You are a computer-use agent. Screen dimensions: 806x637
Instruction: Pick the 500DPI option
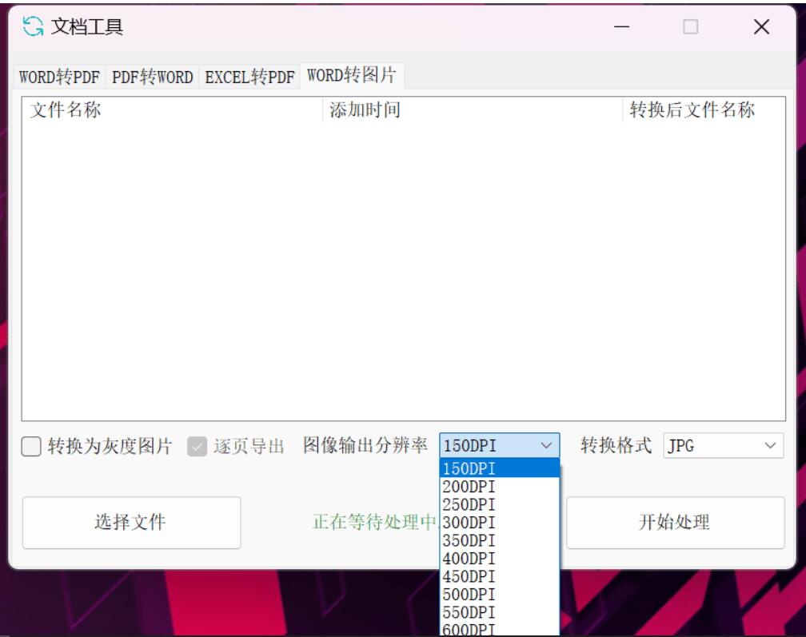(499, 595)
